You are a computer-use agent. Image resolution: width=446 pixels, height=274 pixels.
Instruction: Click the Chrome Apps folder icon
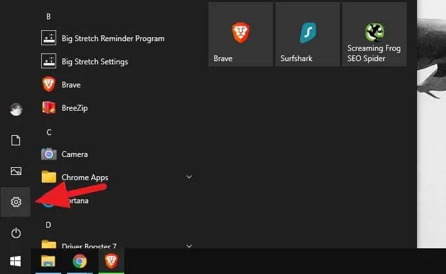(x=49, y=176)
